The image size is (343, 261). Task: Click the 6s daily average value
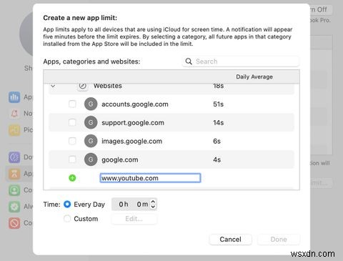(217, 141)
